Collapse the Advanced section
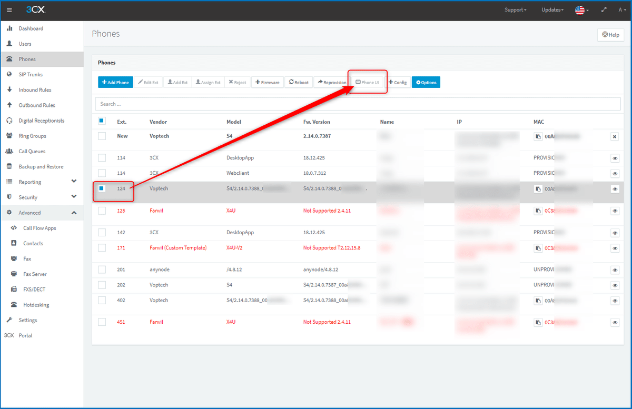 [x=42, y=213]
